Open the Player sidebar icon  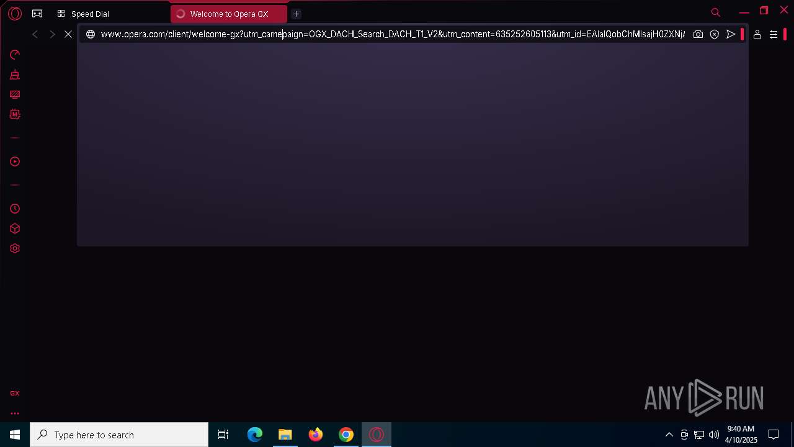click(x=15, y=161)
